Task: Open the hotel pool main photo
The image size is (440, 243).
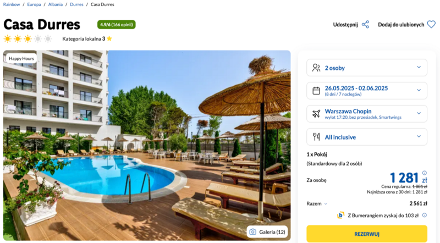Action: (x=147, y=145)
